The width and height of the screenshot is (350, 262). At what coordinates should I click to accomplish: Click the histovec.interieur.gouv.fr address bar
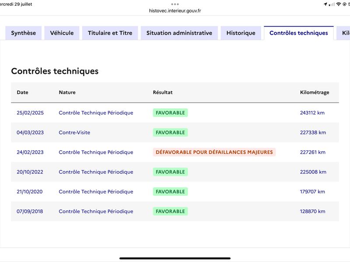[175, 10]
